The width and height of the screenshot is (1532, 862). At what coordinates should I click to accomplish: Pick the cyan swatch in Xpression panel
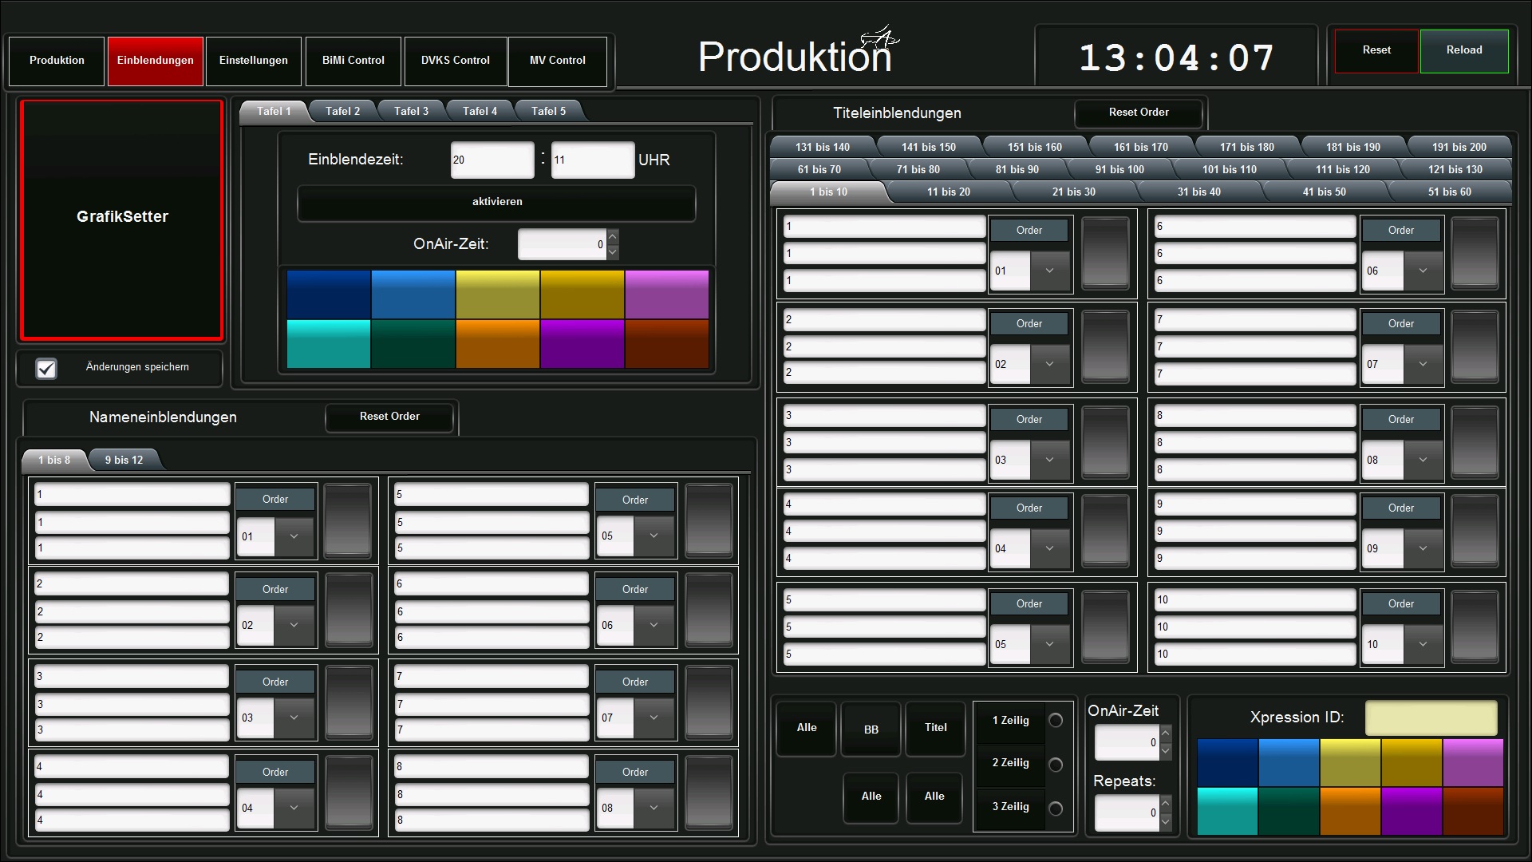[1227, 811]
